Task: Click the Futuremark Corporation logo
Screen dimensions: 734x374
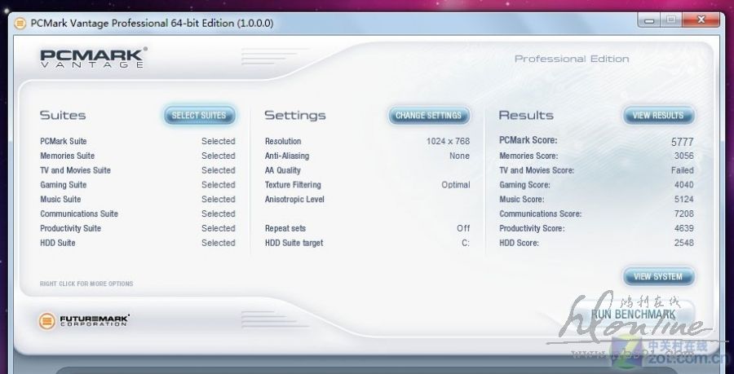Action: (x=84, y=321)
